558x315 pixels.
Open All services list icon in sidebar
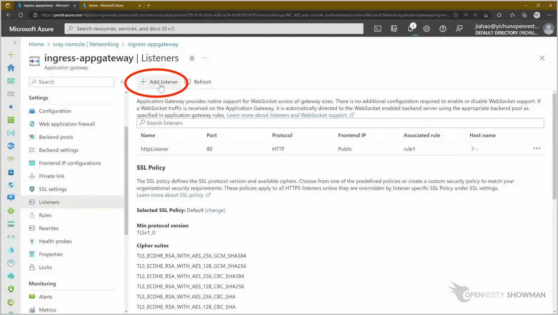pos(11,94)
